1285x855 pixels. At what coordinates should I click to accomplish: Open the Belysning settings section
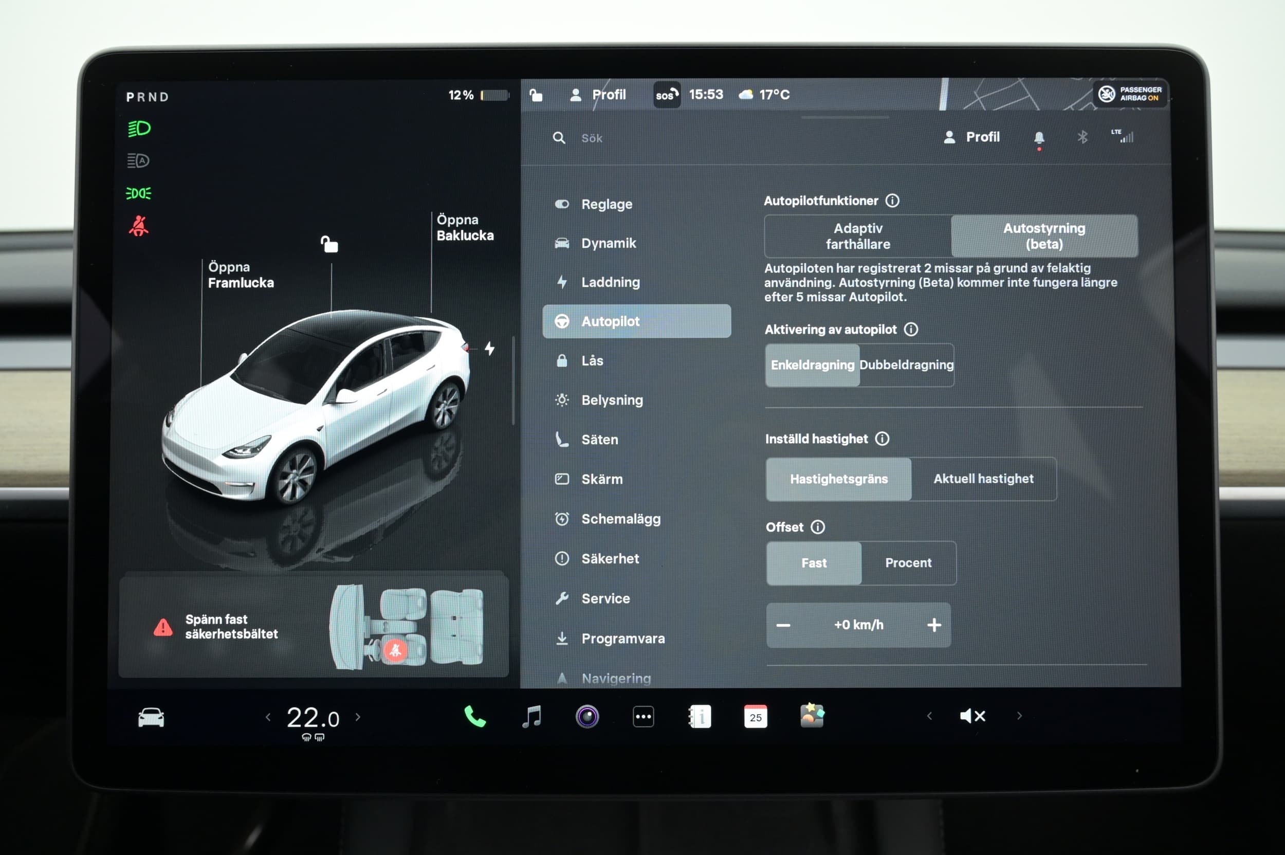click(636, 400)
